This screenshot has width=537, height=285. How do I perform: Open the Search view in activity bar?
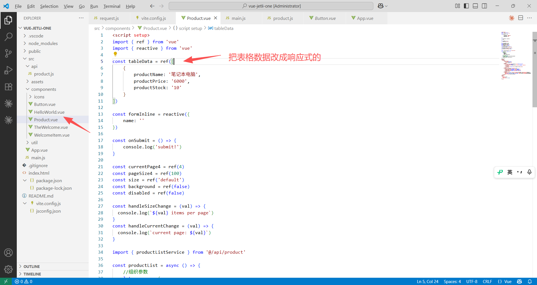(8, 37)
